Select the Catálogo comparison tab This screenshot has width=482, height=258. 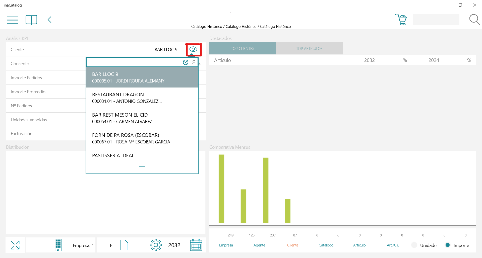(x=326, y=245)
